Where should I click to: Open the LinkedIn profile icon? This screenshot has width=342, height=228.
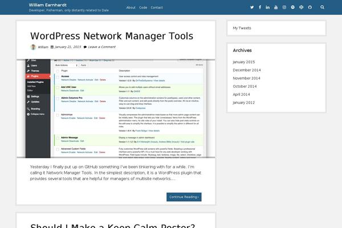(268, 7)
